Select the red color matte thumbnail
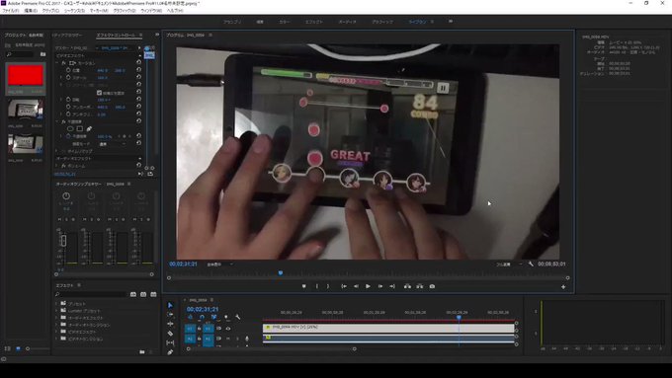Image resolution: width=672 pixels, height=378 pixels. click(26, 76)
